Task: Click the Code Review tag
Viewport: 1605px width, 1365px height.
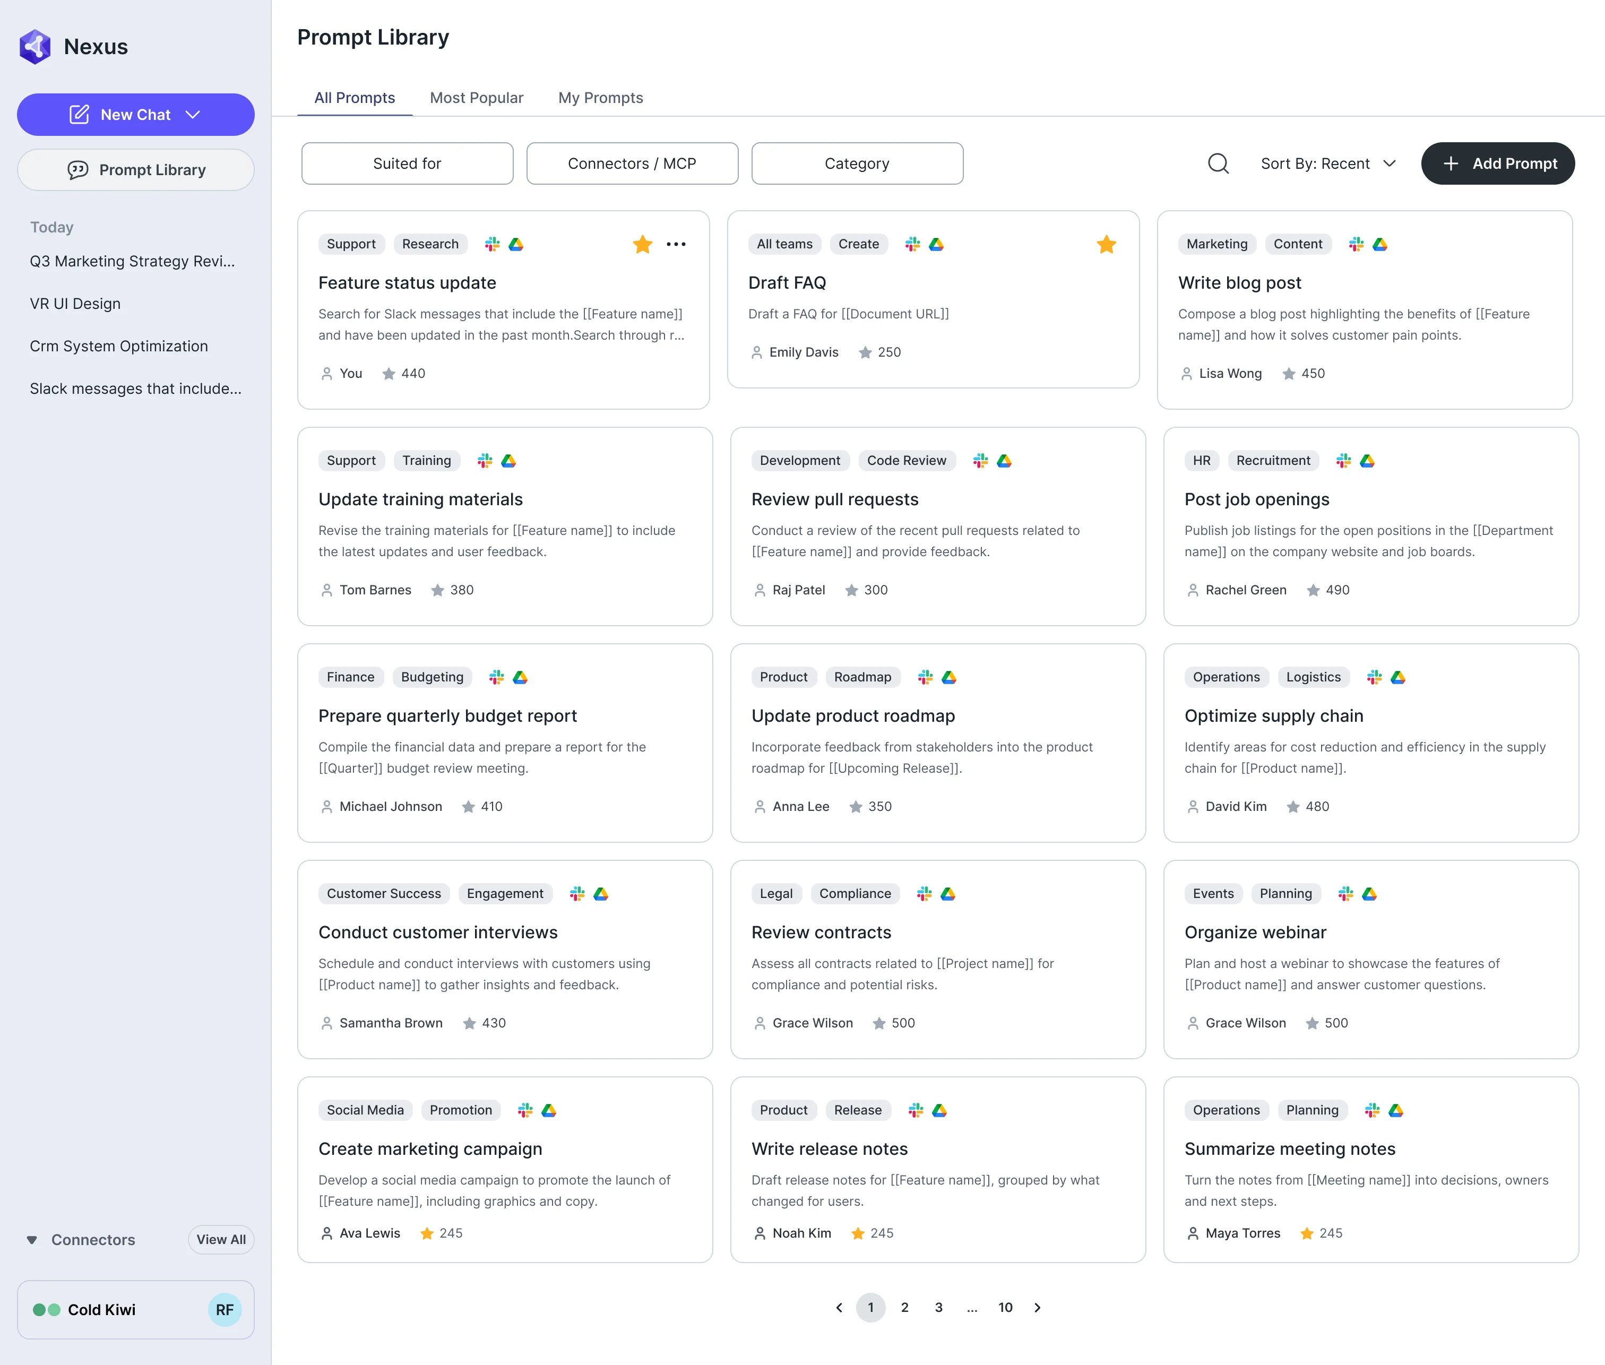Action: click(x=906, y=461)
